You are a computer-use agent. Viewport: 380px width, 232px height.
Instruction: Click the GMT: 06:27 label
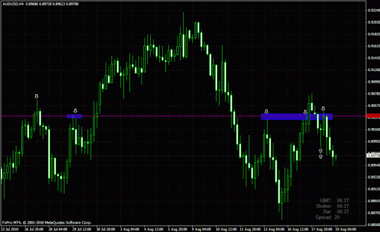click(x=334, y=200)
